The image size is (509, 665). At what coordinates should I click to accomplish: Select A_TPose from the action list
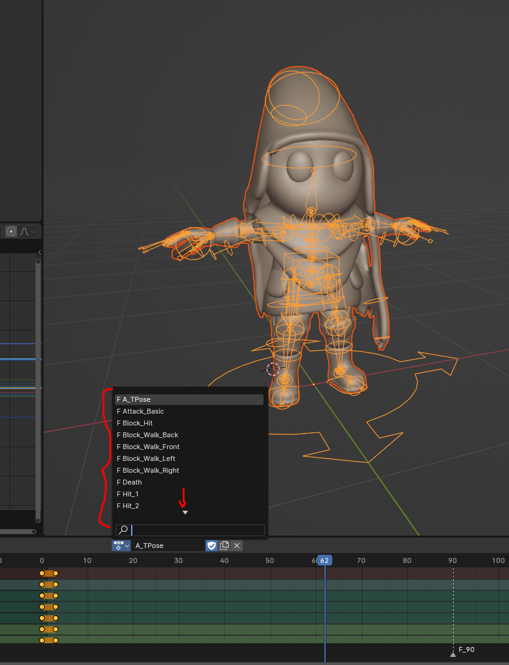point(189,399)
